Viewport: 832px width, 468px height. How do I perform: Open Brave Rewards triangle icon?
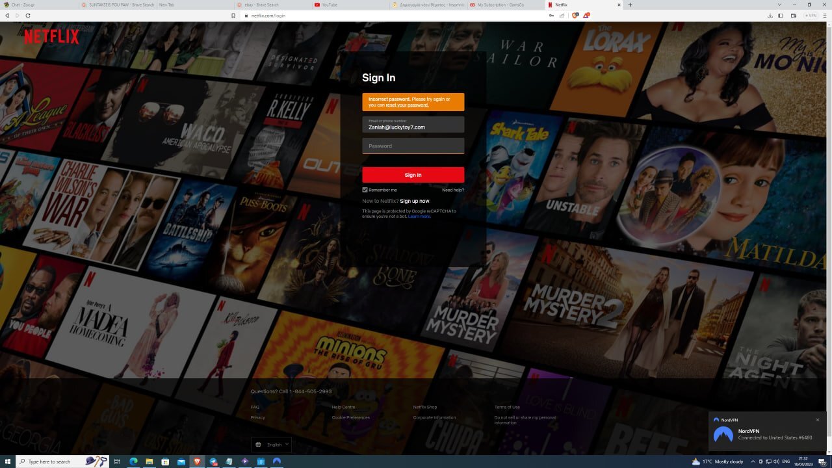tap(586, 15)
